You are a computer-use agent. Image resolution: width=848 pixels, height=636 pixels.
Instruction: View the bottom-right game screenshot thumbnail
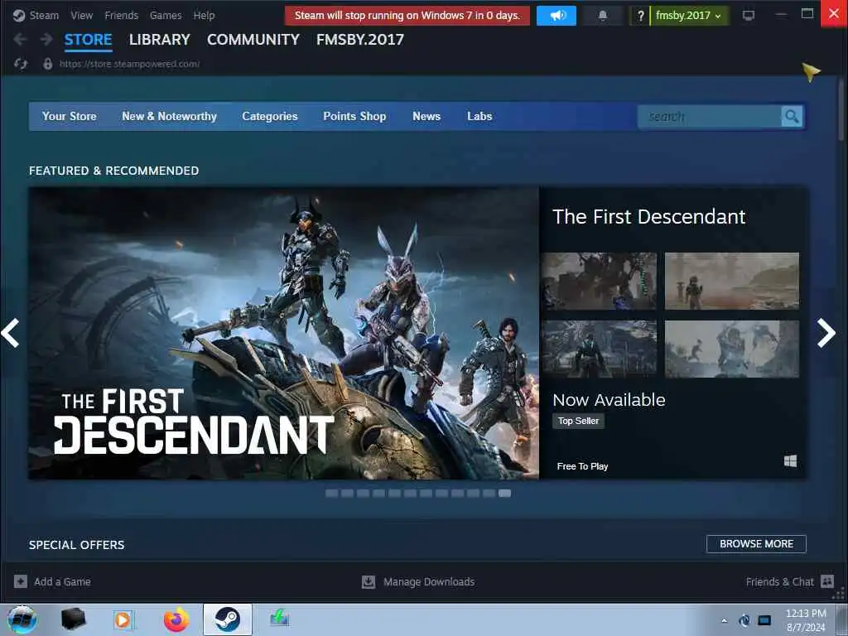[732, 349]
